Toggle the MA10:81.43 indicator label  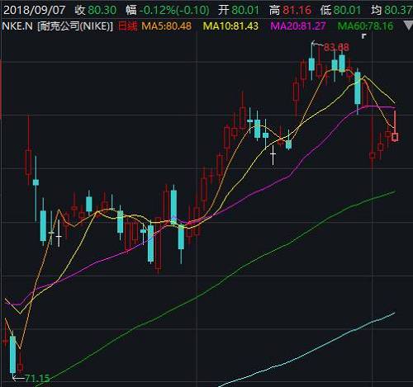tap(230, 26)
